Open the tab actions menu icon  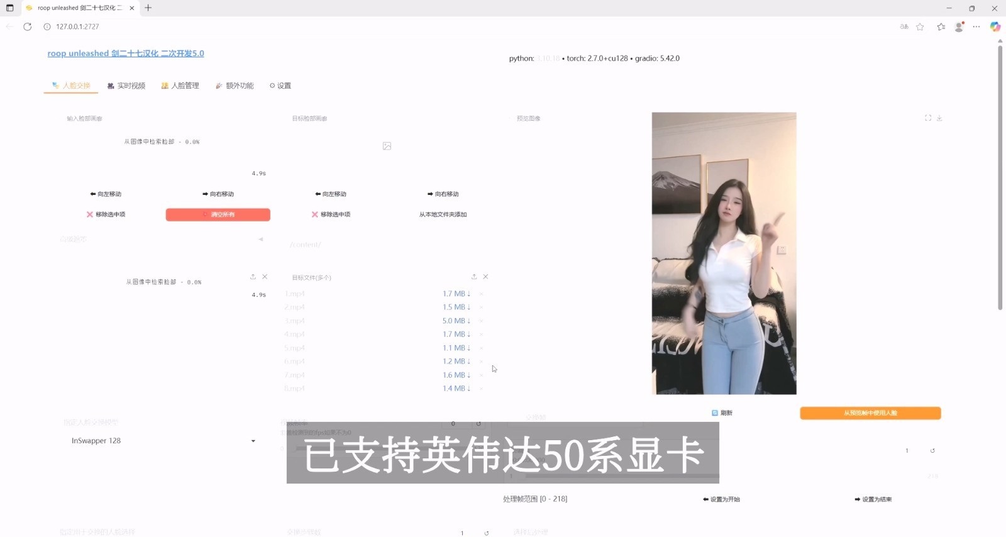click(9, 8)
